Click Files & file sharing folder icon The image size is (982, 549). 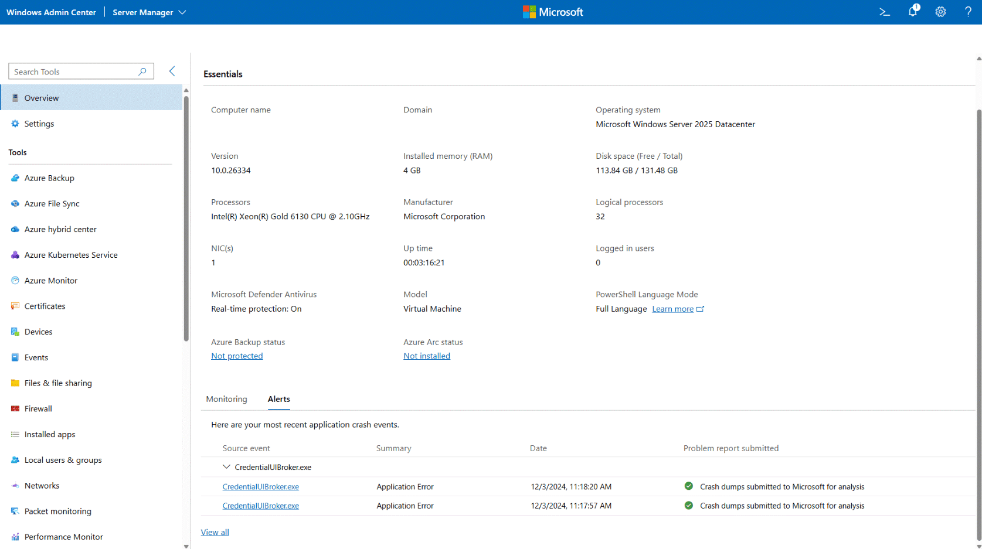[x=15, y=383]
